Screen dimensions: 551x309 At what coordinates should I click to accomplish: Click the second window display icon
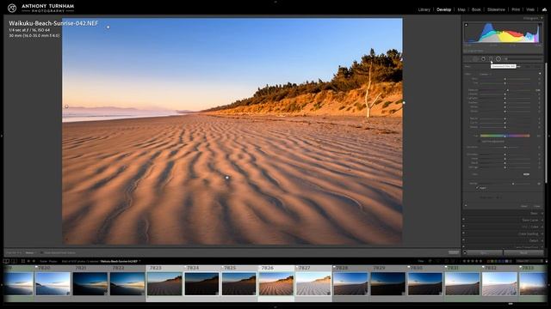click(14, 261)
